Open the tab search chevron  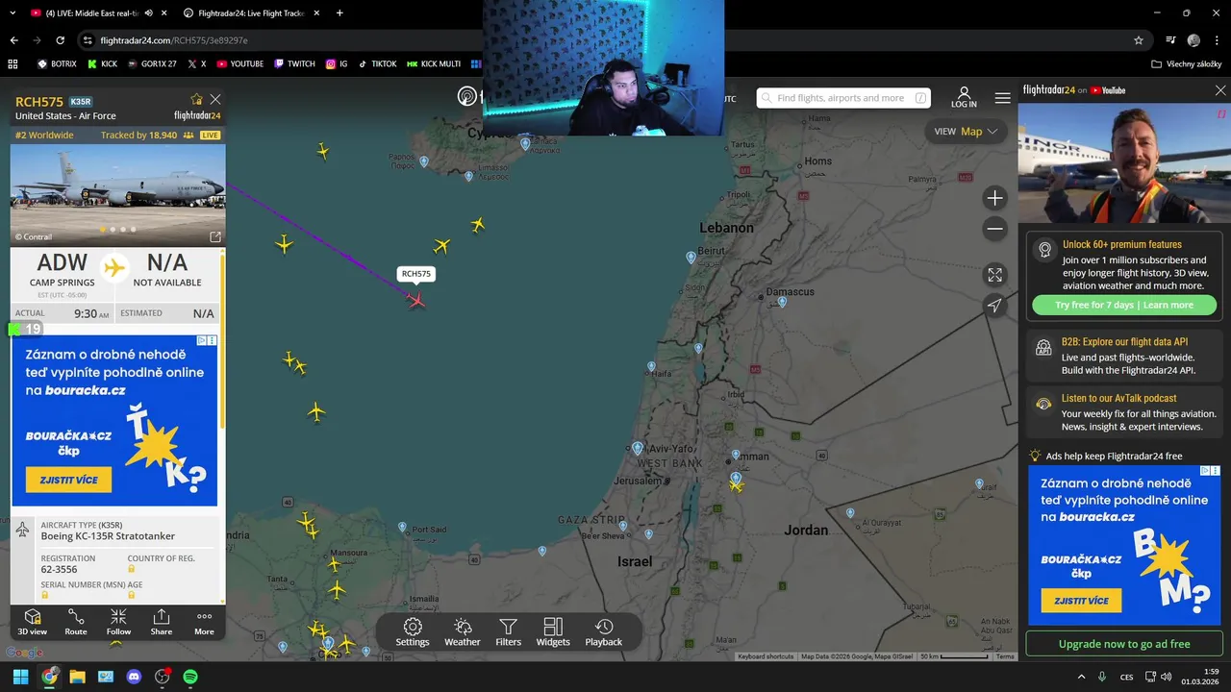point(12,13)
